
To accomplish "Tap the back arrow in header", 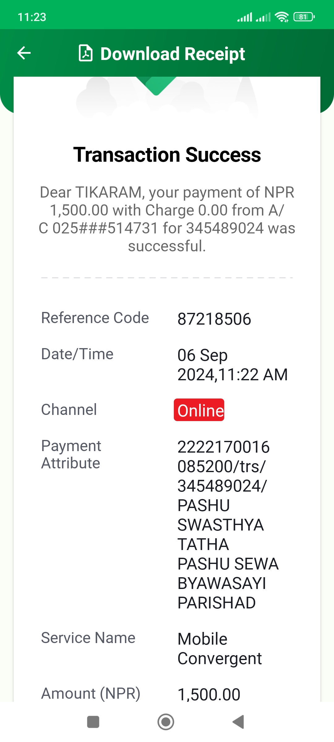I will coord(24,53).
